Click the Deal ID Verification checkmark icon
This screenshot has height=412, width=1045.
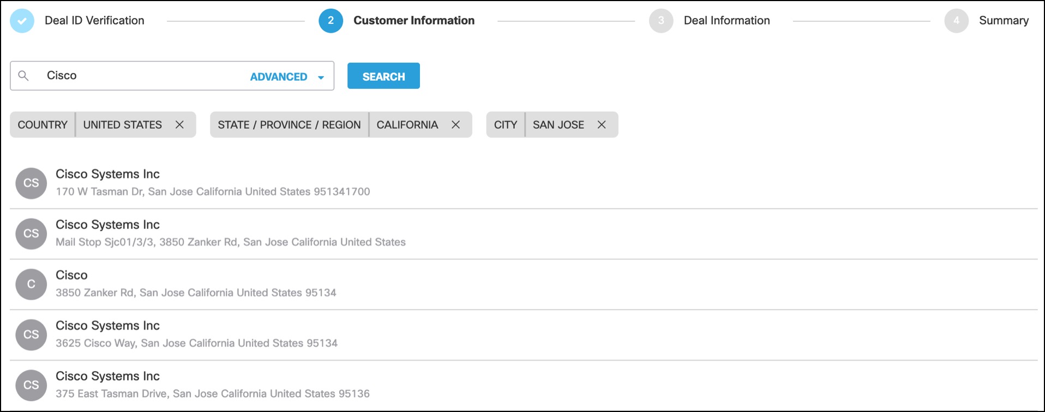[22, 21]
